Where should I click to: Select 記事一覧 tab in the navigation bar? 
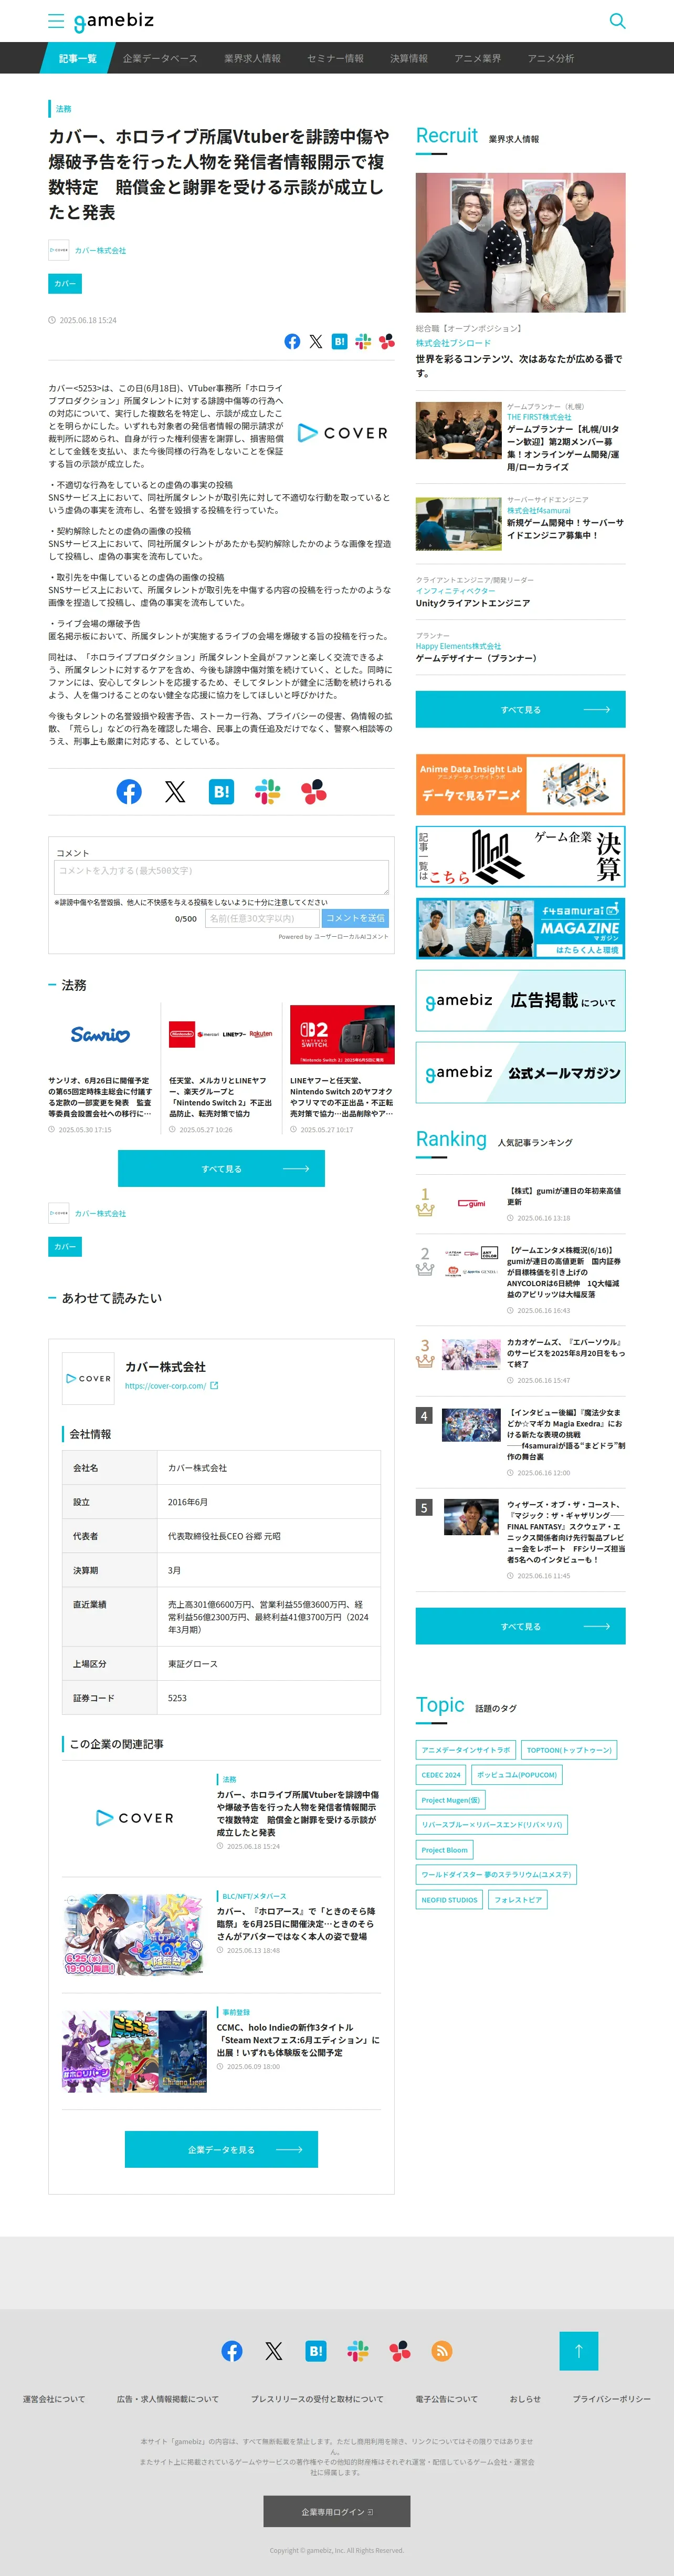77,58
